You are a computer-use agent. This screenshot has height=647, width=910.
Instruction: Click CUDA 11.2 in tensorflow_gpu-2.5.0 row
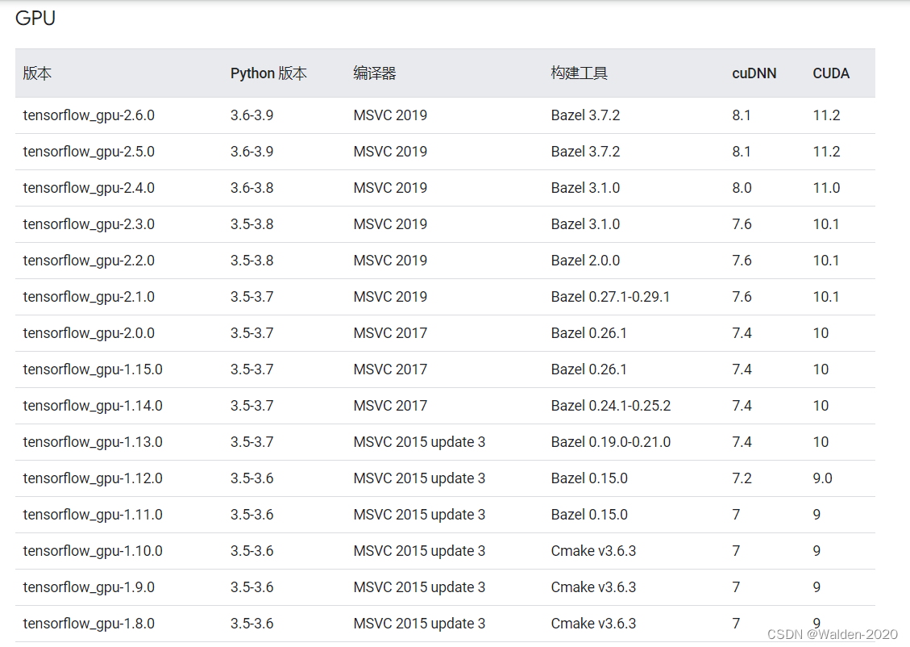point(826,152)
